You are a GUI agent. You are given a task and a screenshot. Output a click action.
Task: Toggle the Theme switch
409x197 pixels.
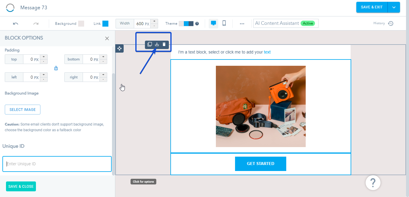click(x=186, y=24)
